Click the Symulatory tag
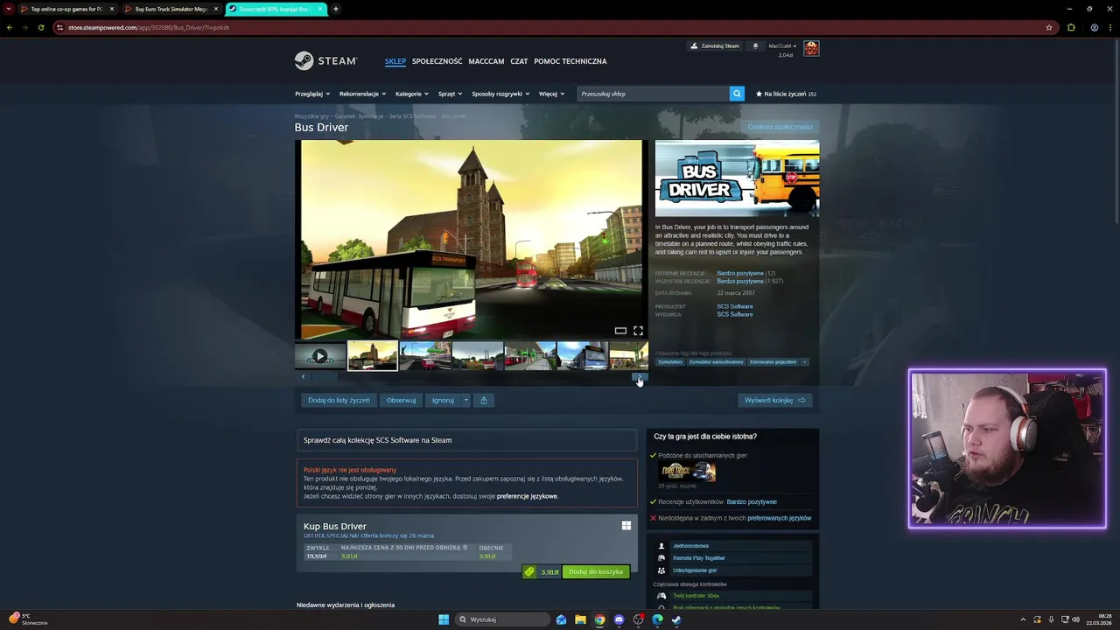The width and height of the screenshot is (1120, 630). click(670, 362)
